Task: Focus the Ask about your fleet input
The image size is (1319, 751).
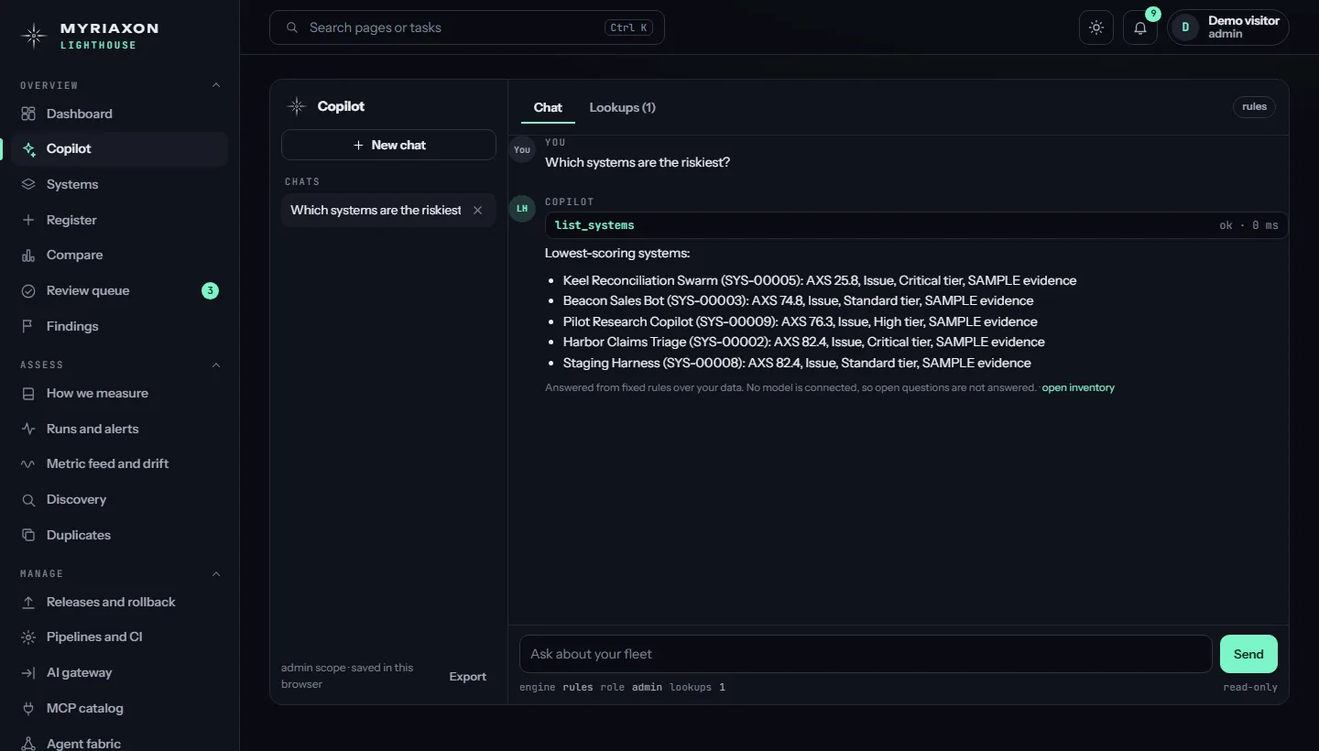Action: pos(866,654)
